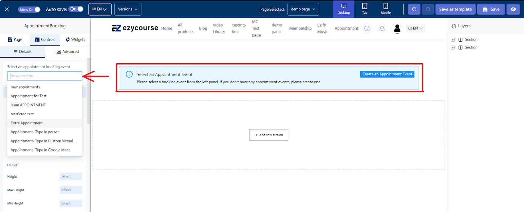Image resolution: width=524 pixels, height=212 pixels.
Task: Expand the second Section in Layers
Action: (453, 48)
